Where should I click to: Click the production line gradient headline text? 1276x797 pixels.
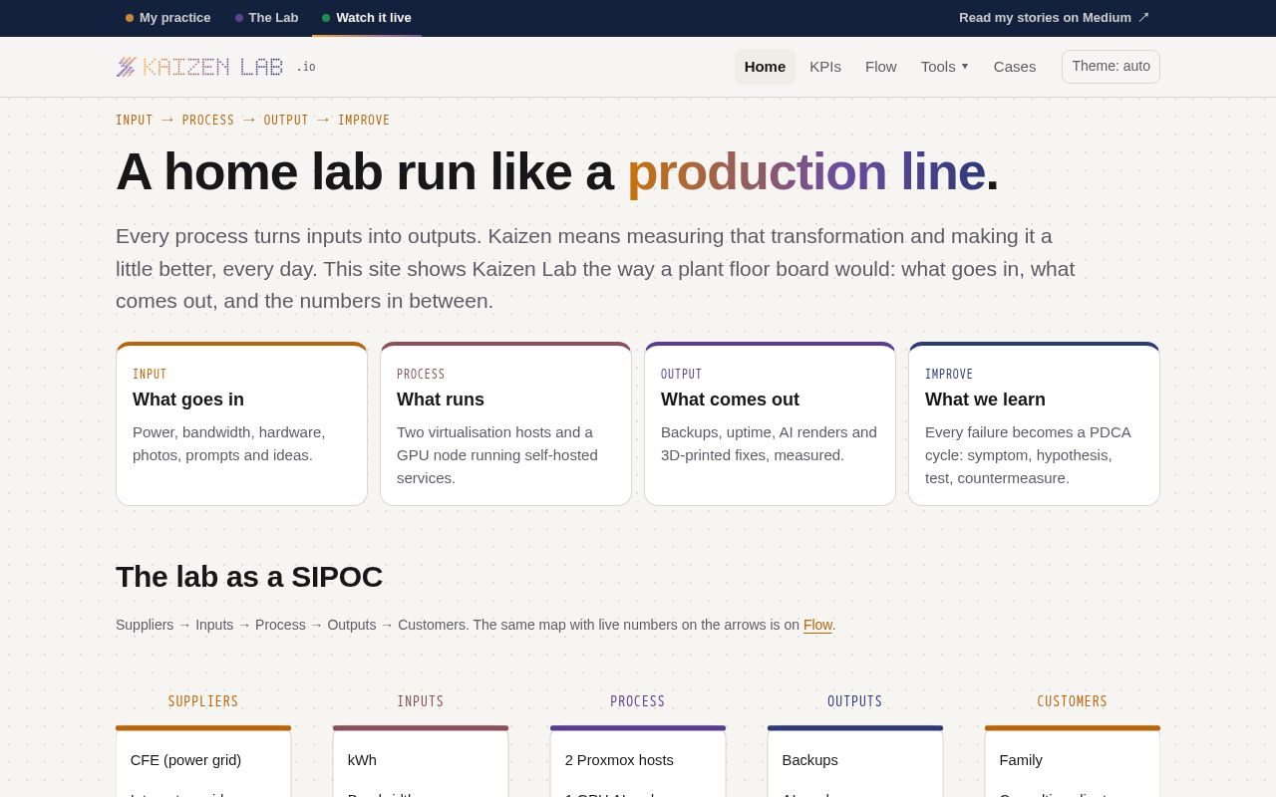(805, 171)
